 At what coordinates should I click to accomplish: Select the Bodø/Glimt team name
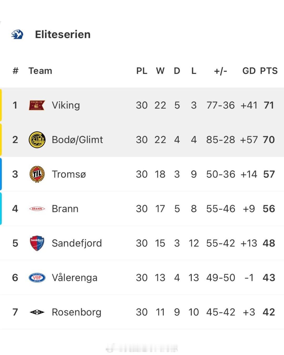click(x=77, y=140)
